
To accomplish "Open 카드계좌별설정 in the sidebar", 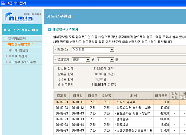I will [18, 50].
